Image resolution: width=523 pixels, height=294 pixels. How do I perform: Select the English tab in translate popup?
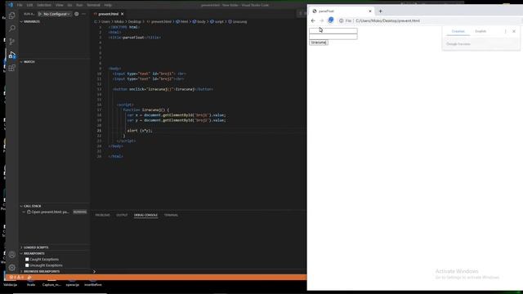(x=481, y=31)
